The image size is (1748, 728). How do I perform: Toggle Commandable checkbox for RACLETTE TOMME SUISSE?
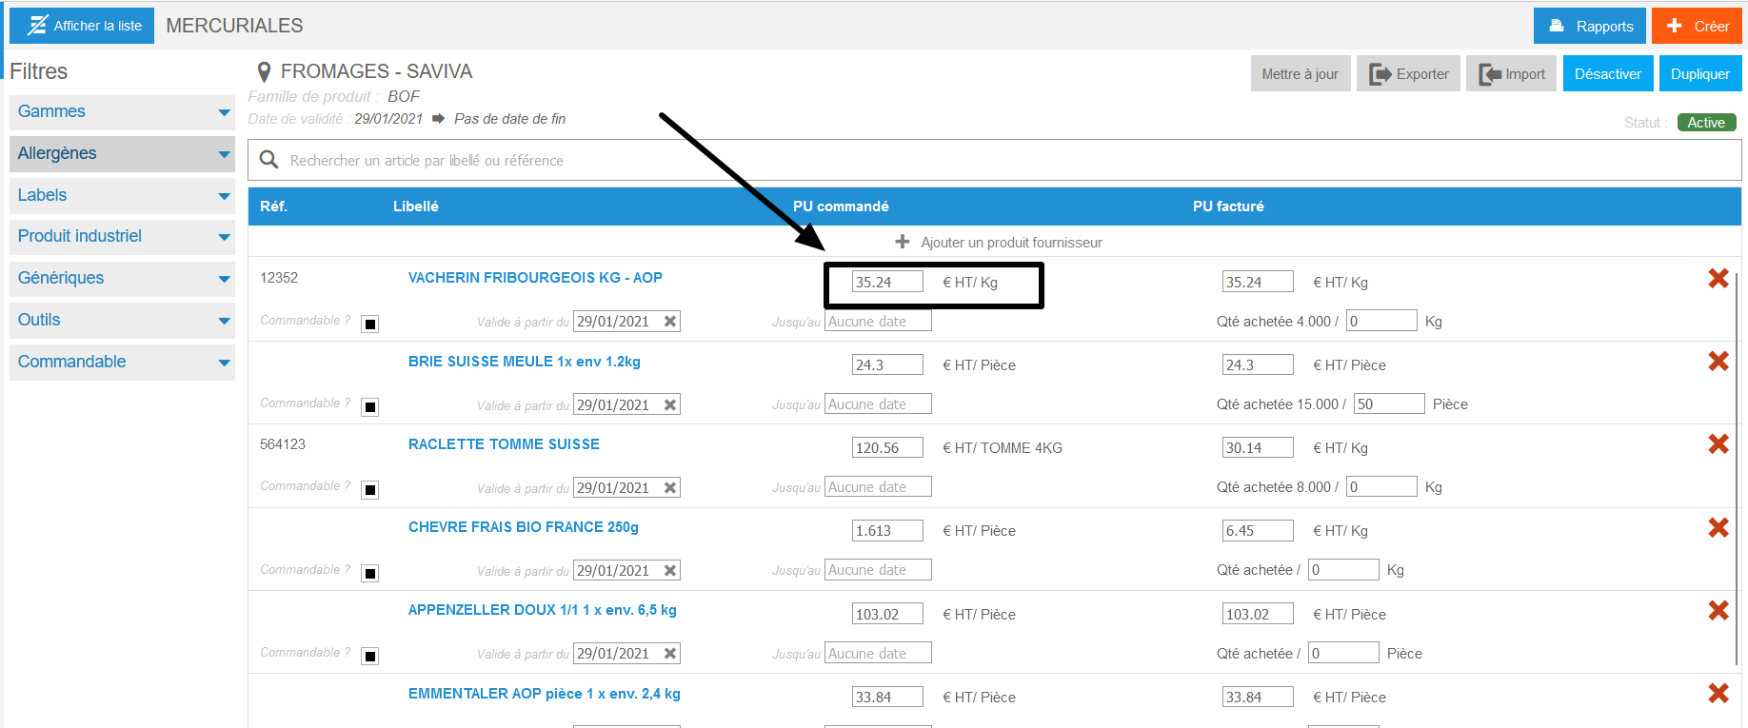370,489
